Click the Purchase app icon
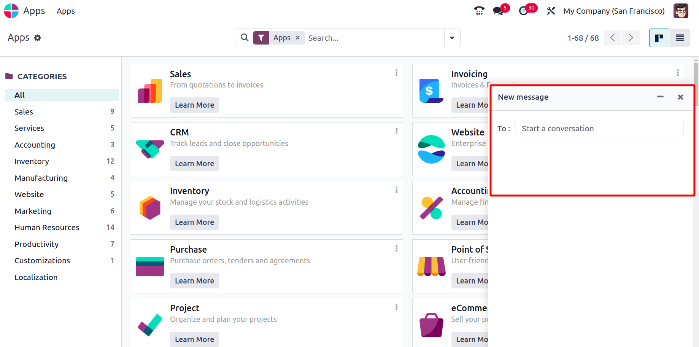Screen dimensions: 699x347 (x=150, y=266)
